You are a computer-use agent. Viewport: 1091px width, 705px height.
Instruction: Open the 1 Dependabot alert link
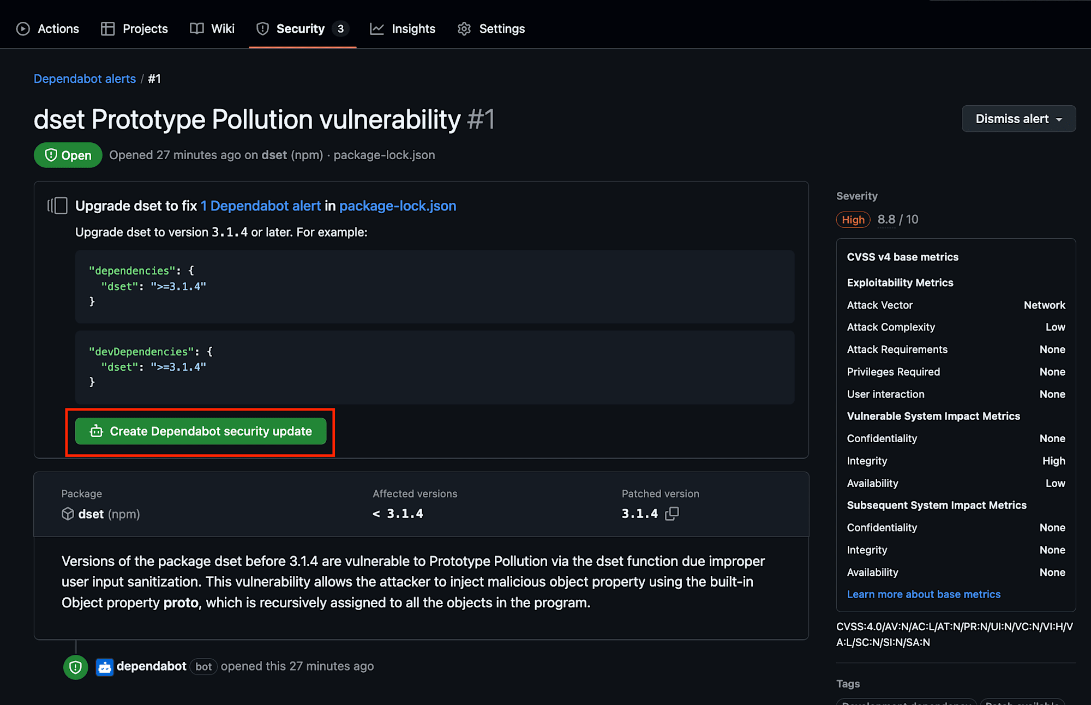(x=261, y=206)
